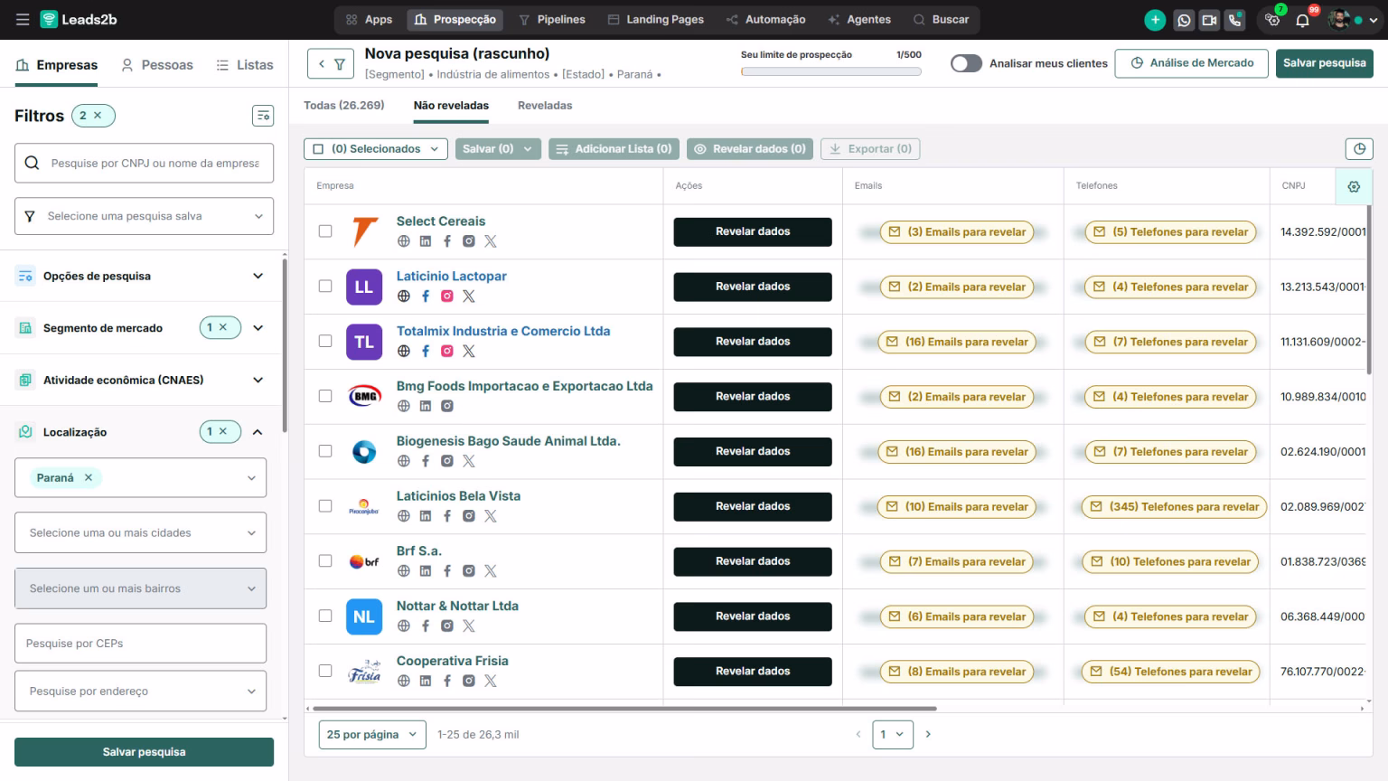The image size is (1388, 781).
Task: Switch to the Pessoas tab
Action: tap(157, 65)
